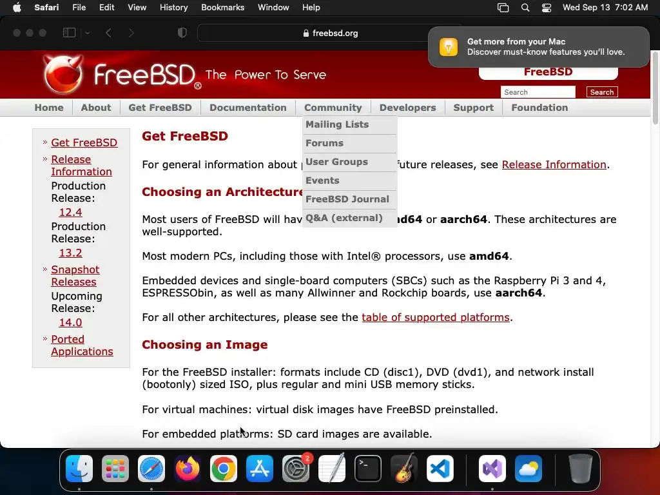Expand the sidebar dropdown chevron in Safari toolbar
The height and width of the screenshot is (495, 660).
[87, 33]
